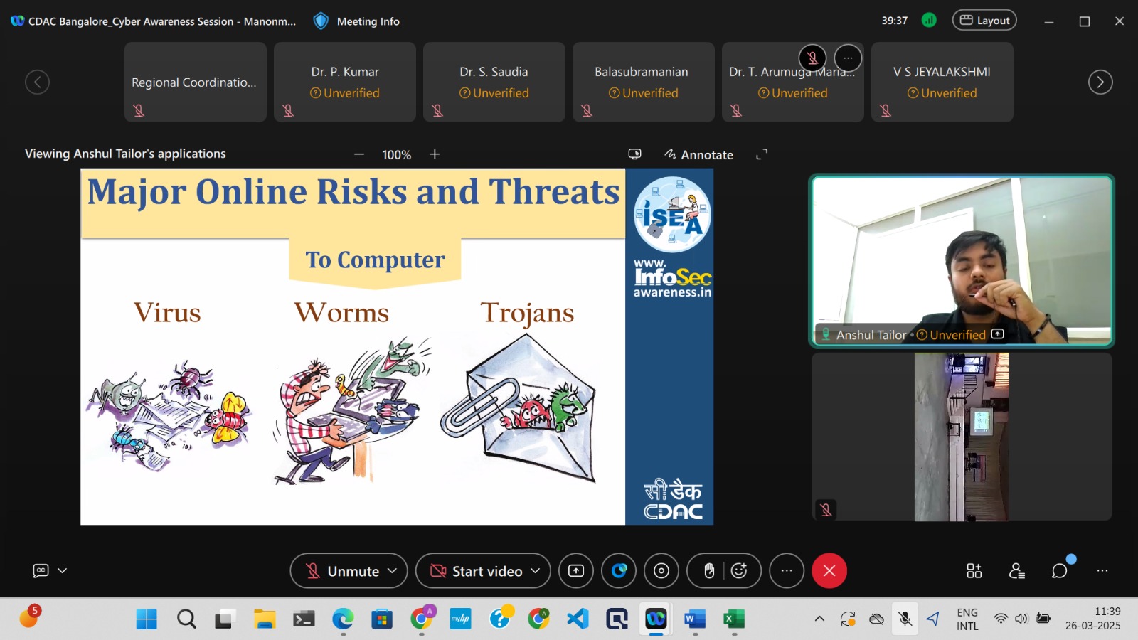Click the Annotate button
Screen dimensions: 1138x640
(698, 154)
